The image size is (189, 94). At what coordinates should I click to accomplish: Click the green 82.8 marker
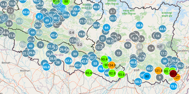click(x=112, y=73)
